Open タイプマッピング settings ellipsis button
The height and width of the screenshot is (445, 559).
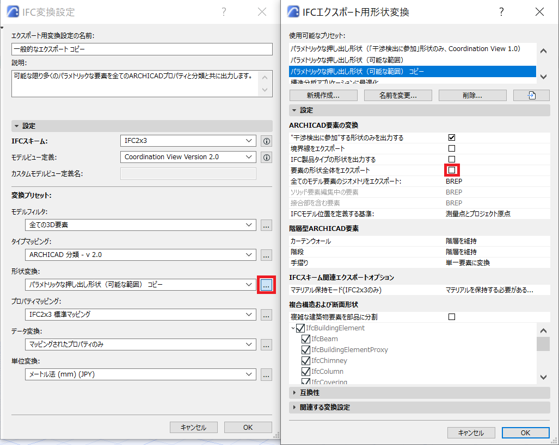266,255
